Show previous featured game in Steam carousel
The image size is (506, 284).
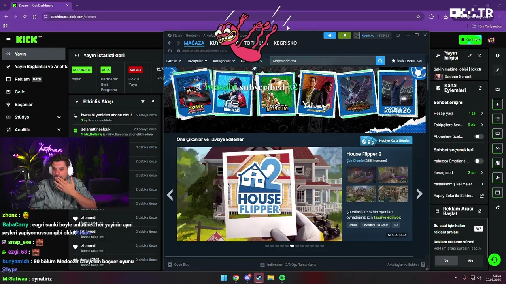(x=170, y=194)
